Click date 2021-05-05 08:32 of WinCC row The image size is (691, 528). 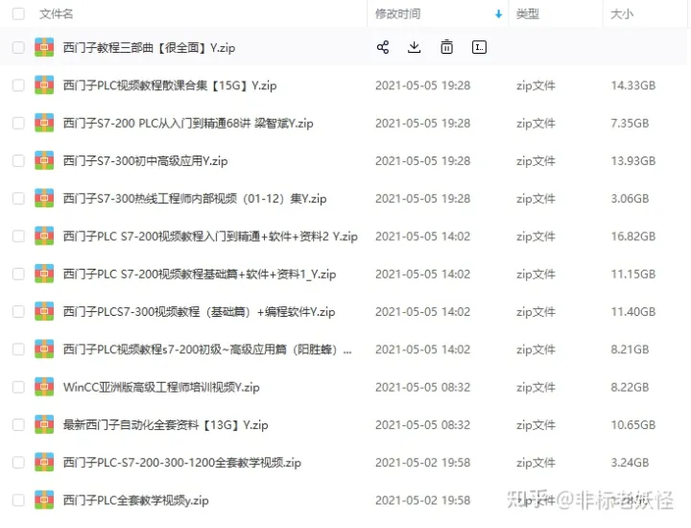coord(422,387)
